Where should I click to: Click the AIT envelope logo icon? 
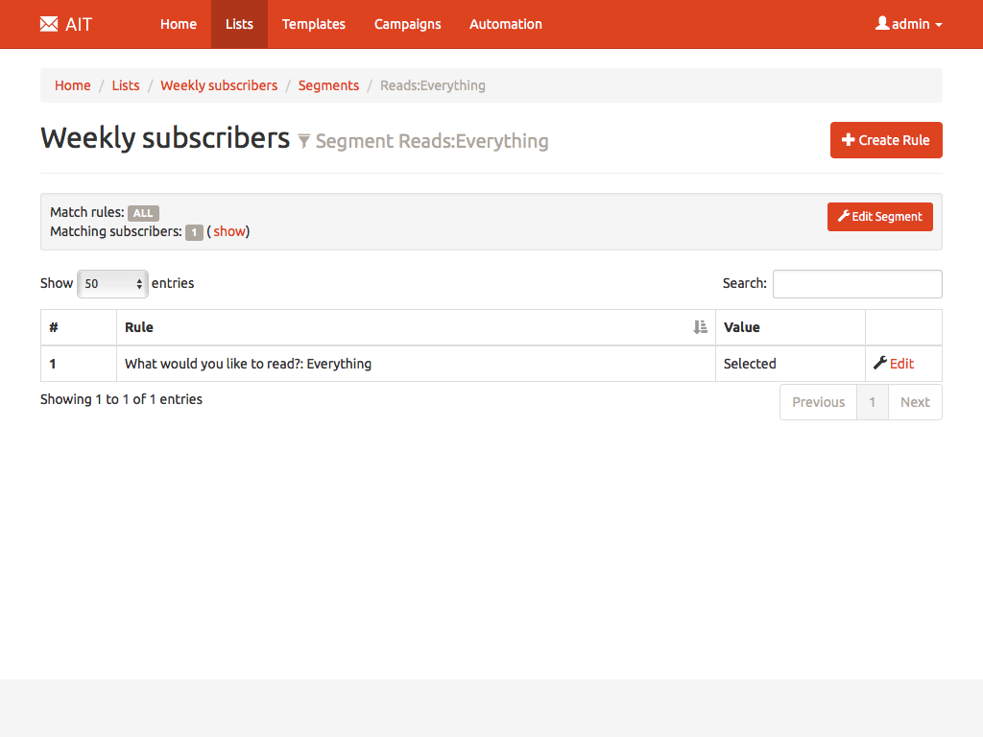point(49,24)
